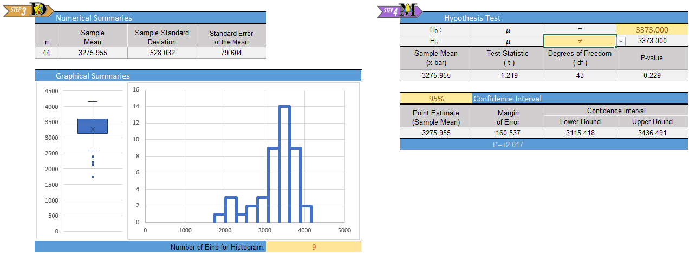
Task: Click the number of bins value 9
Action: tap(314, 247)
